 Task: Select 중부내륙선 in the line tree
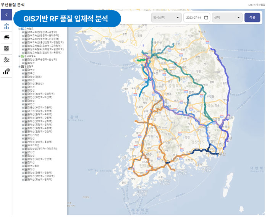click(x=33, y=165)
